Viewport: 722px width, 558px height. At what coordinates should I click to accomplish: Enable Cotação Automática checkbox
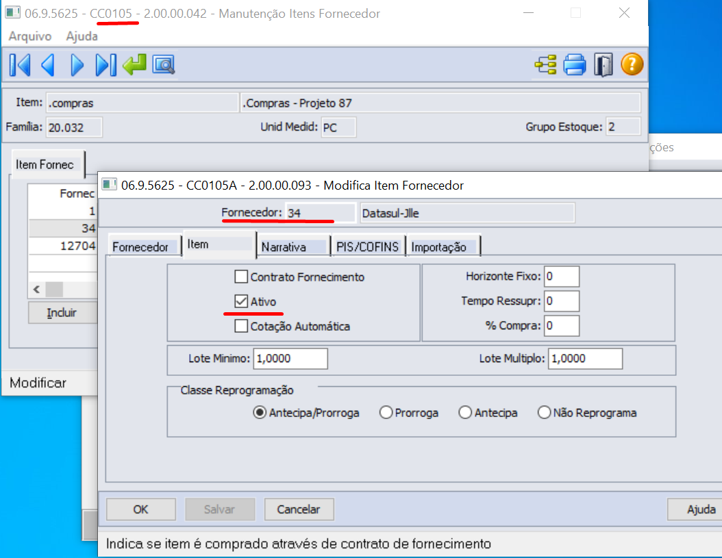click(x=241, y=326)
